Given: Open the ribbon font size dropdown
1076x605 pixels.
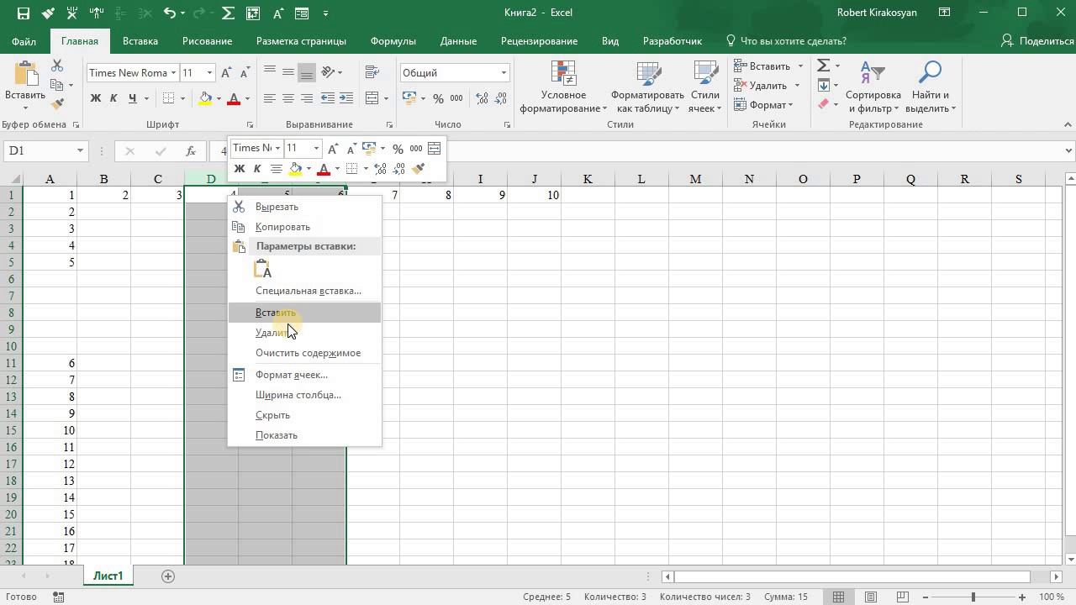Looking at the screenshot, I should click(x=210, y=73).
